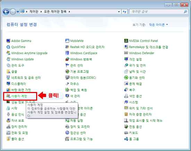Open the 사용자 계정 link

click(19, 96)
